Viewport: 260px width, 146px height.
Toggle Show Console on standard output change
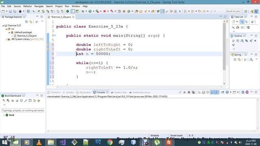click(212, 92)
